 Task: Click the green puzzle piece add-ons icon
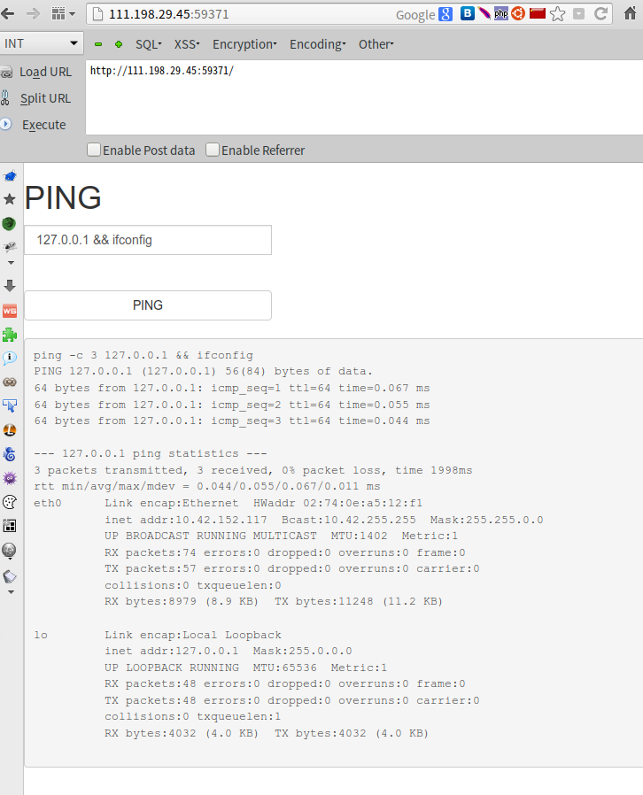(10, 335)
